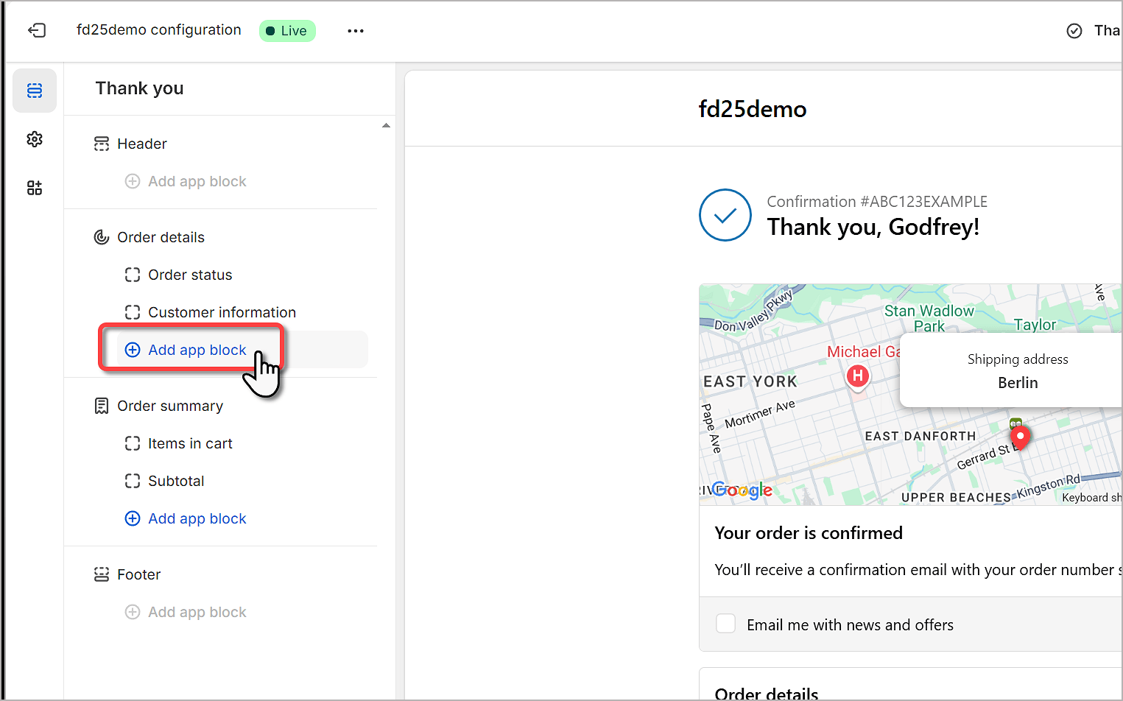Open the Settings gear icon in sidebar

pyautogui.click(x=35, y=139)
